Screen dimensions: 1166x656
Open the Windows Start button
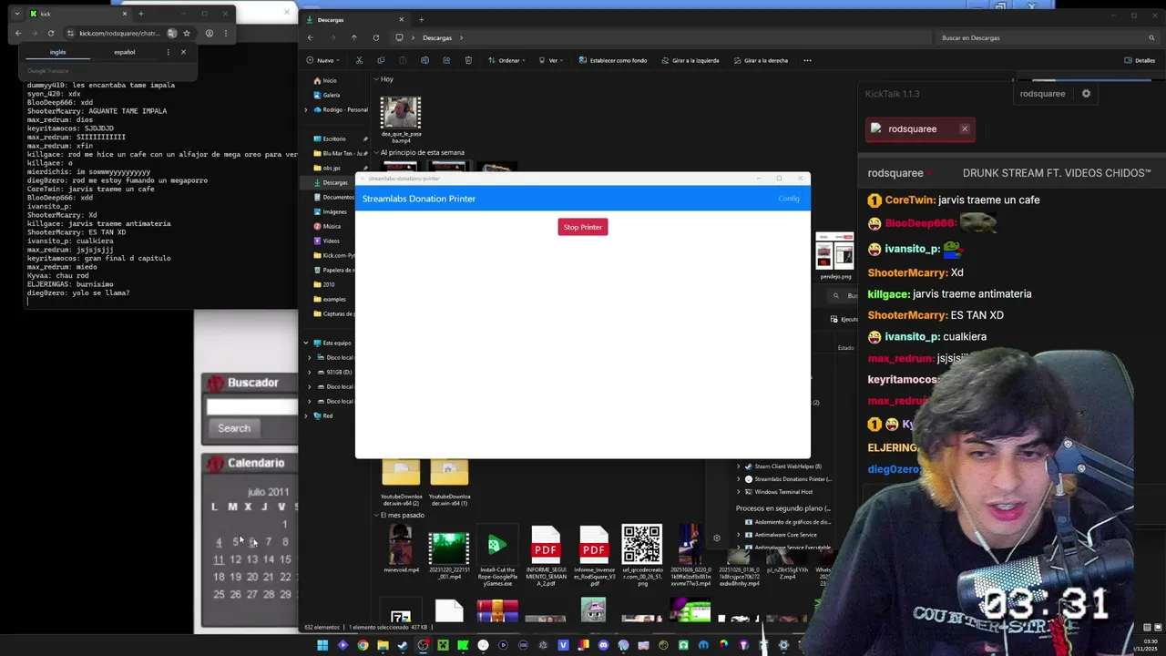click(322, 645)
